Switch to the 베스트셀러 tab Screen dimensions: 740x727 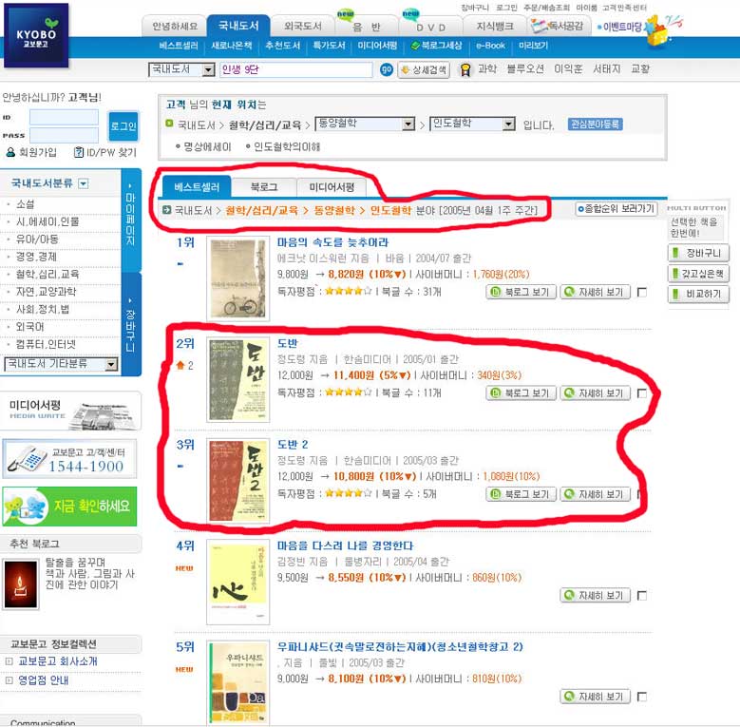pos(197,187)
